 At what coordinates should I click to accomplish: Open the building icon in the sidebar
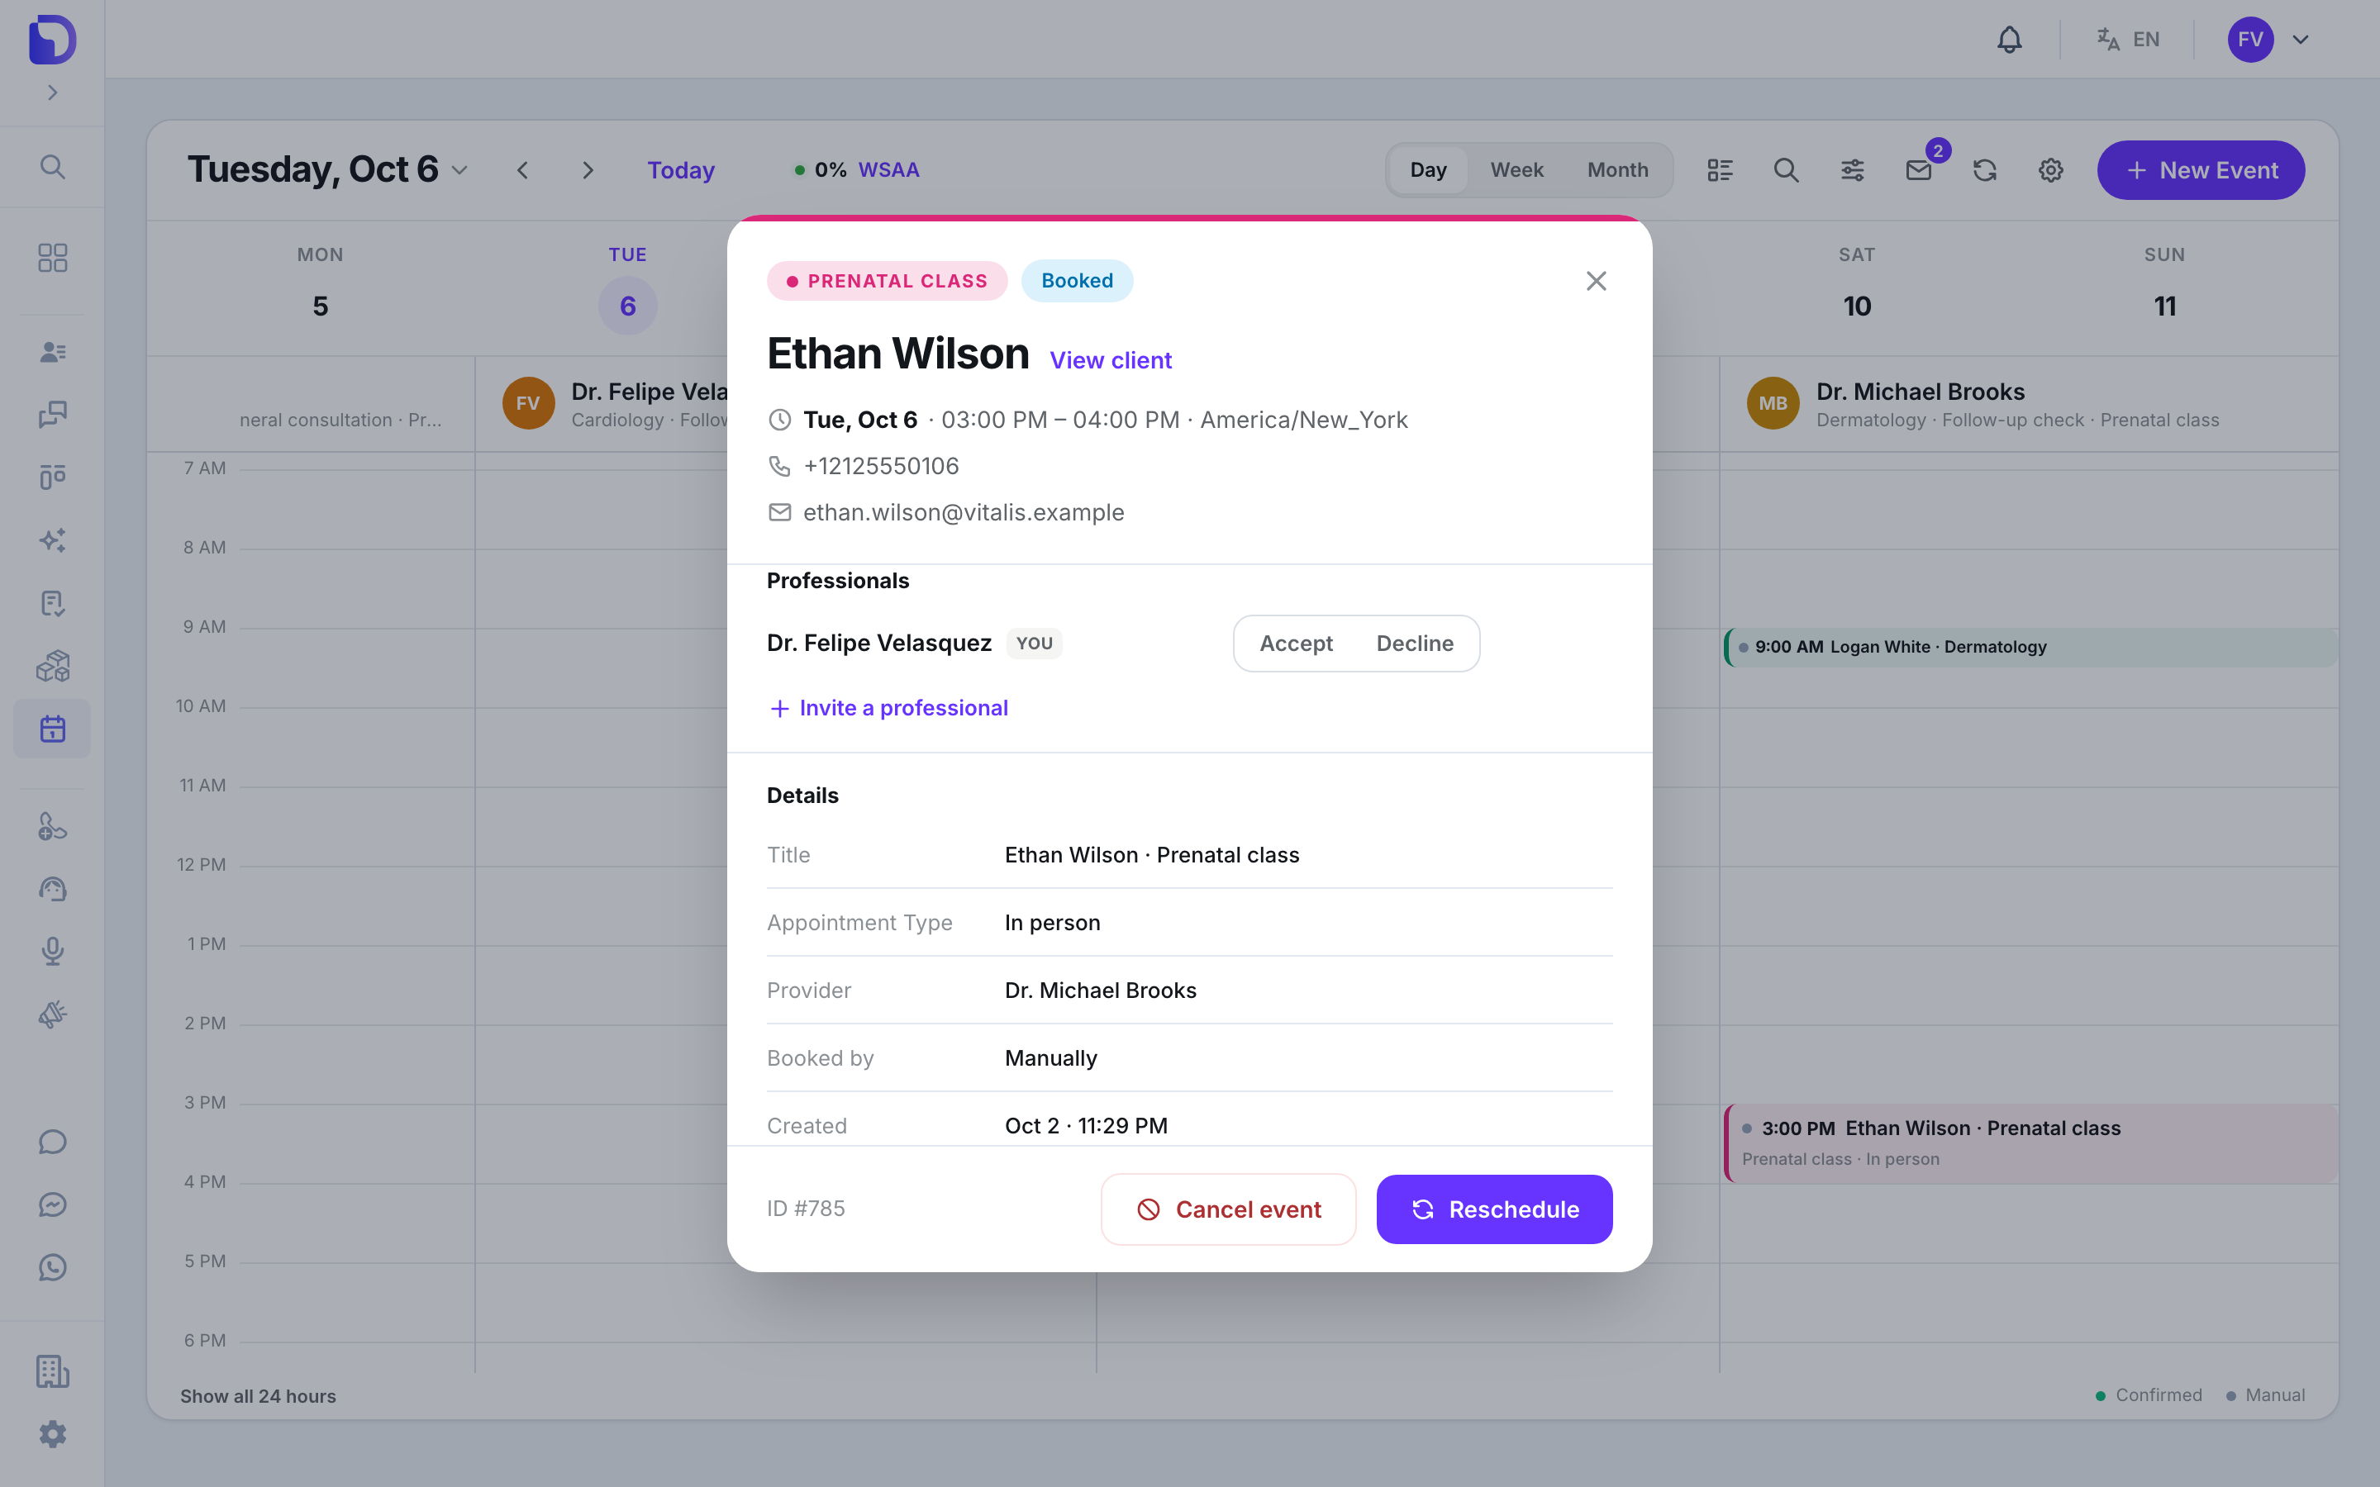point(52,1371)
